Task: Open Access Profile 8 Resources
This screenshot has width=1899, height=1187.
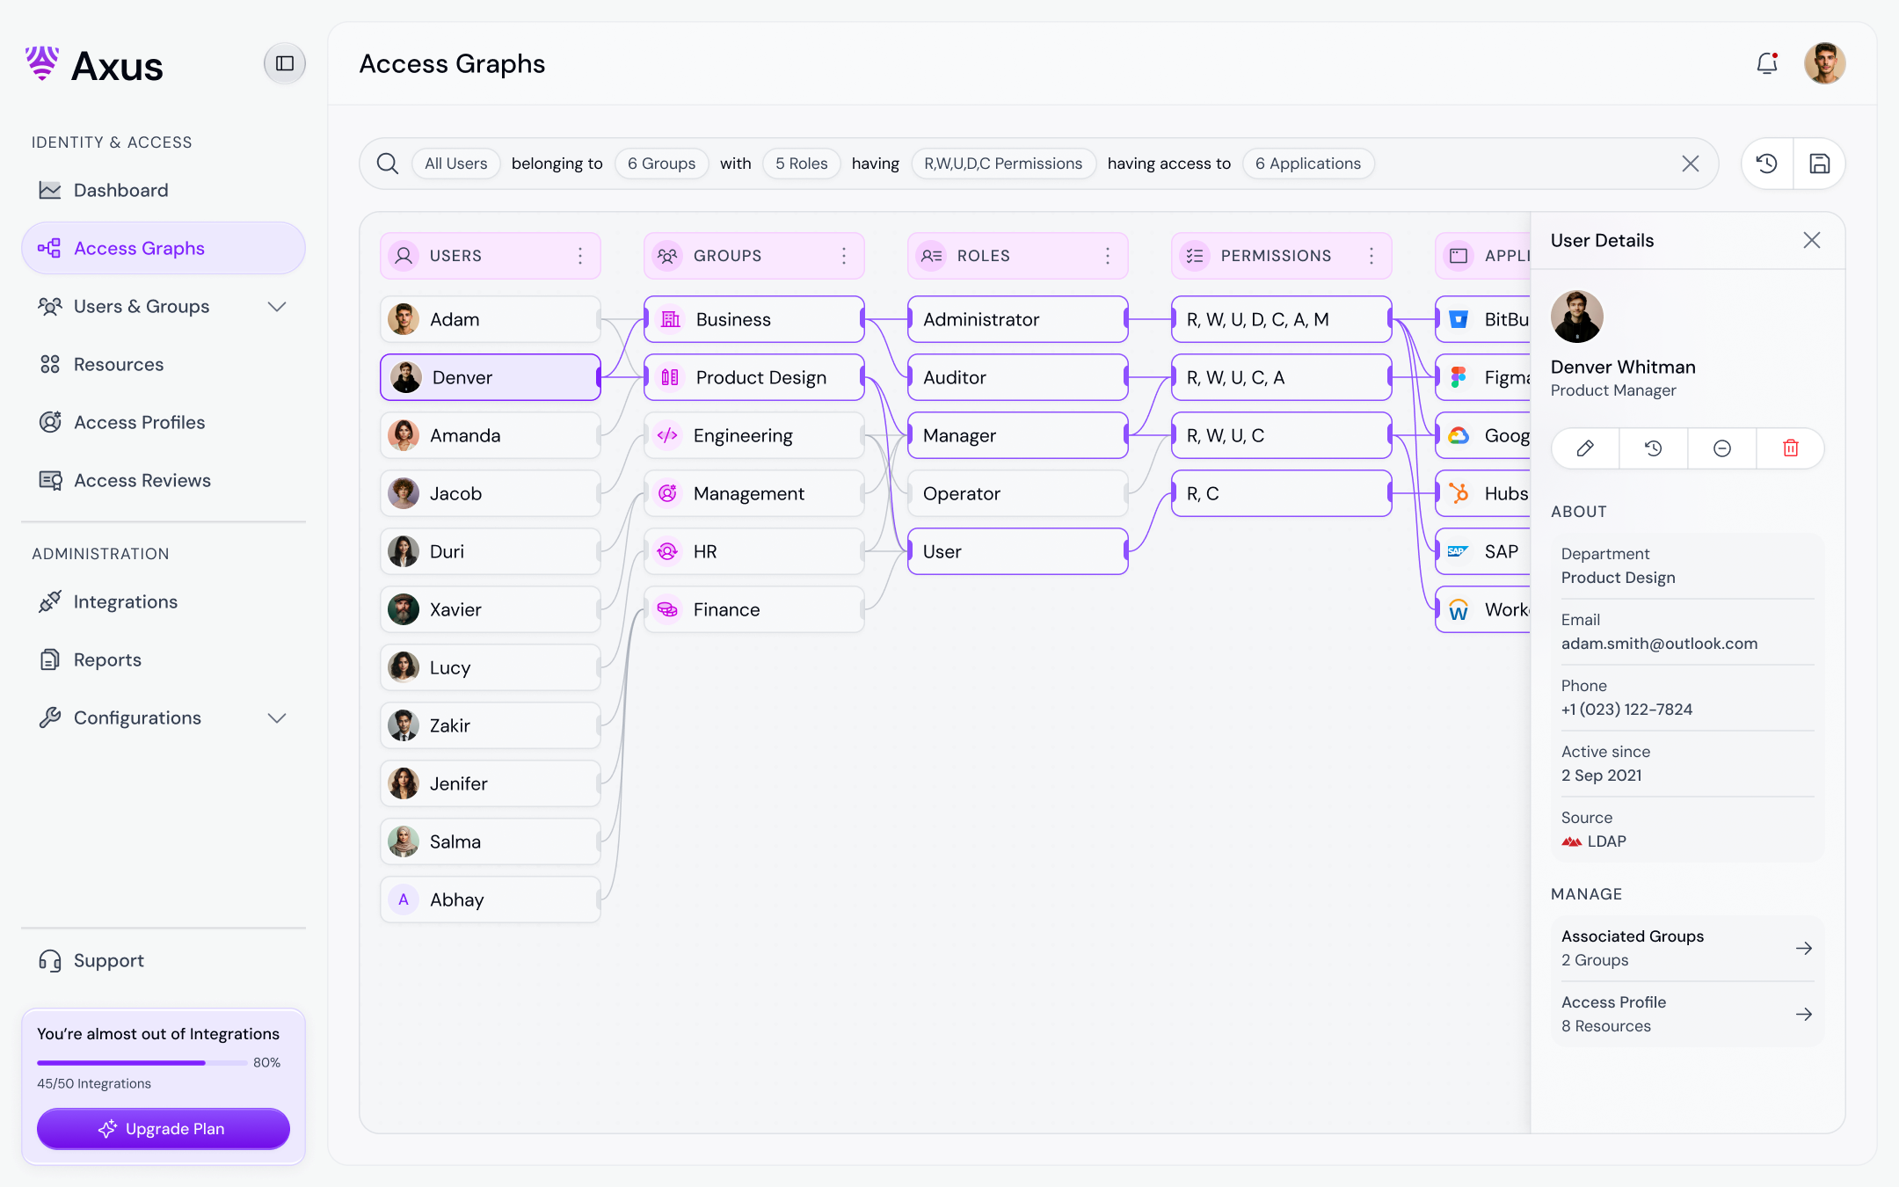Action: pyautogui.click(x=1687, y=1014)
